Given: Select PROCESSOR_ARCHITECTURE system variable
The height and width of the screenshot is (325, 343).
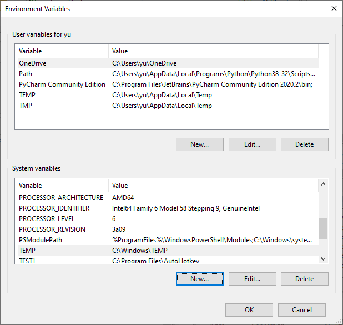Looking at the screenshot, I should coord(168,198).
